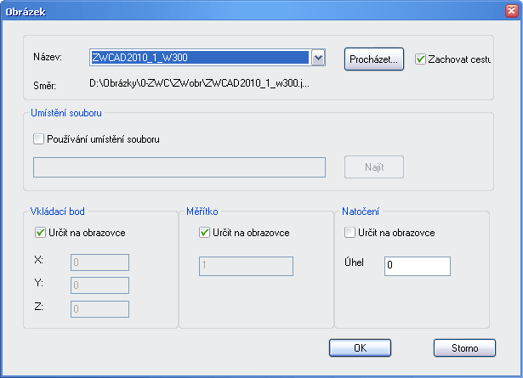523x378 pixels.
Task: Check Určit na obrazovce under Natočení
Action: point(349,233)
